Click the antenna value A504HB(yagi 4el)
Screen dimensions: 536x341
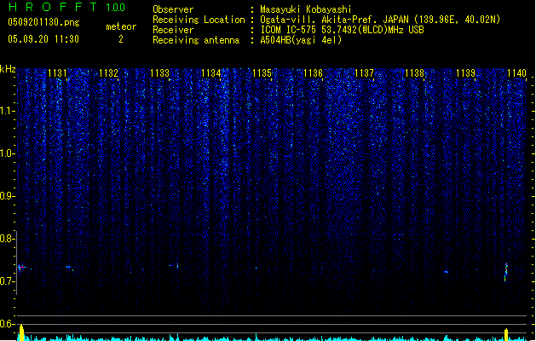[x=301, y=40]
